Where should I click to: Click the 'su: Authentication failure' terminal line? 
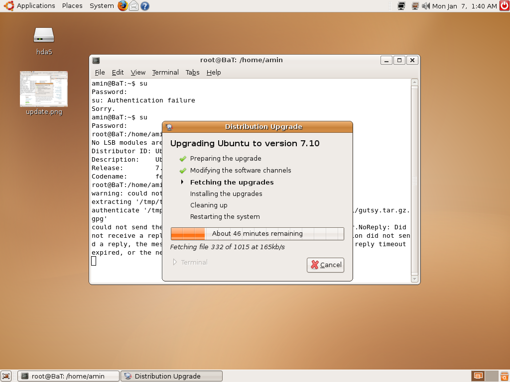point(143,100)
